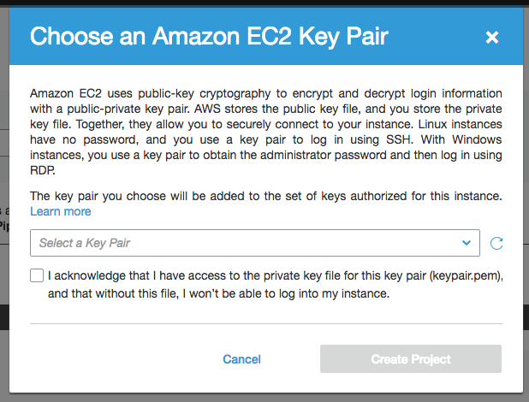Click the 'Choose an Amazon EC2 Key Pair' title
The height and width of the screenshot is (402, 529).
click(x=209, y=37)
